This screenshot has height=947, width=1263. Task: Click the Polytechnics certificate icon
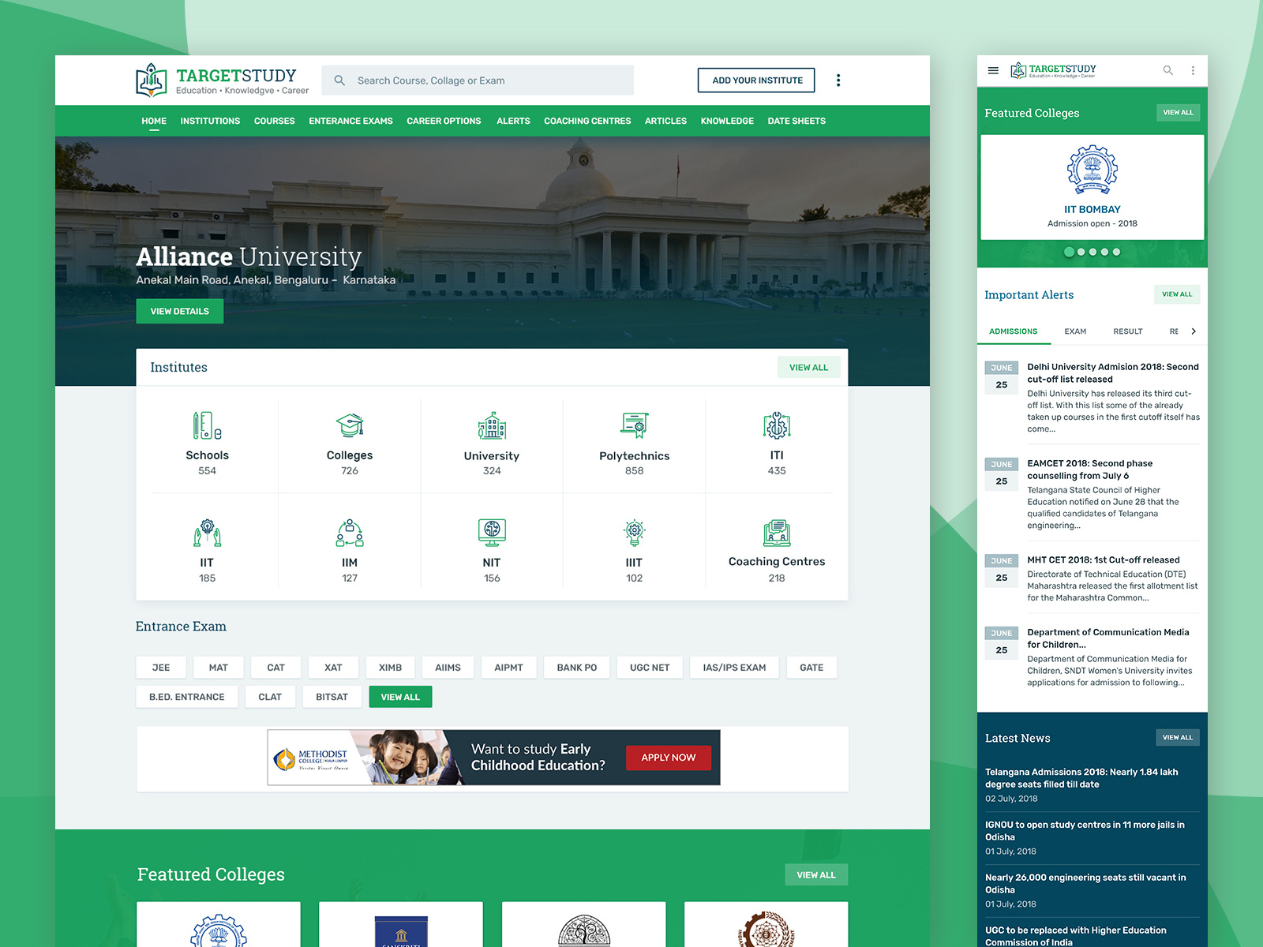634,426
